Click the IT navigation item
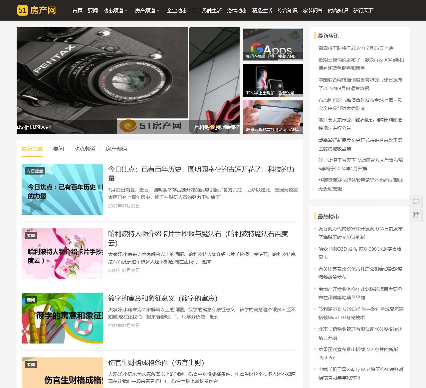The image size is (426, 388). (x=194, y=10)
